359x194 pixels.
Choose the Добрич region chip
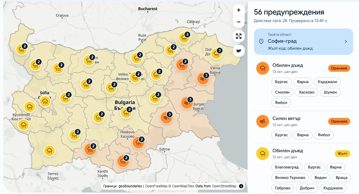[307, 188]
